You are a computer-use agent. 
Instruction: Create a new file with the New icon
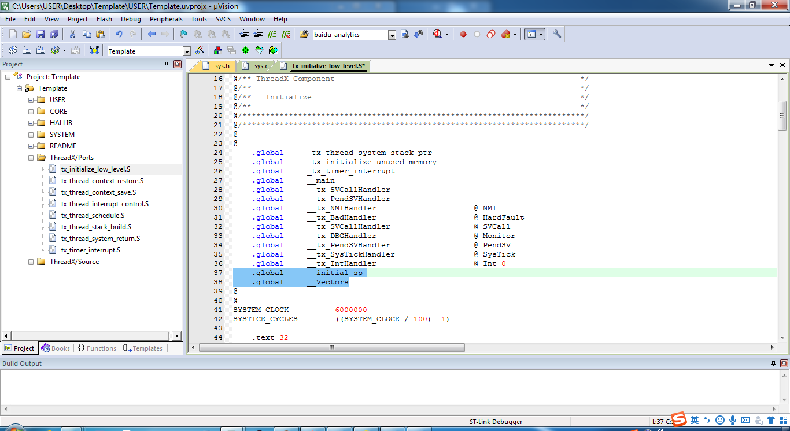pyautogui.click(x=13, y=35)
